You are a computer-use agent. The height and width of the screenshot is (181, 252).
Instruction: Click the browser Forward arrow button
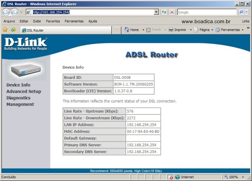[15, 12]
